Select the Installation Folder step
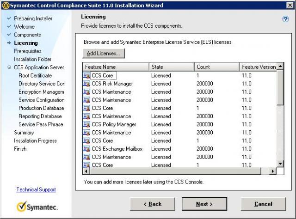Screen dimensions: 296x219 coord(32,59)
